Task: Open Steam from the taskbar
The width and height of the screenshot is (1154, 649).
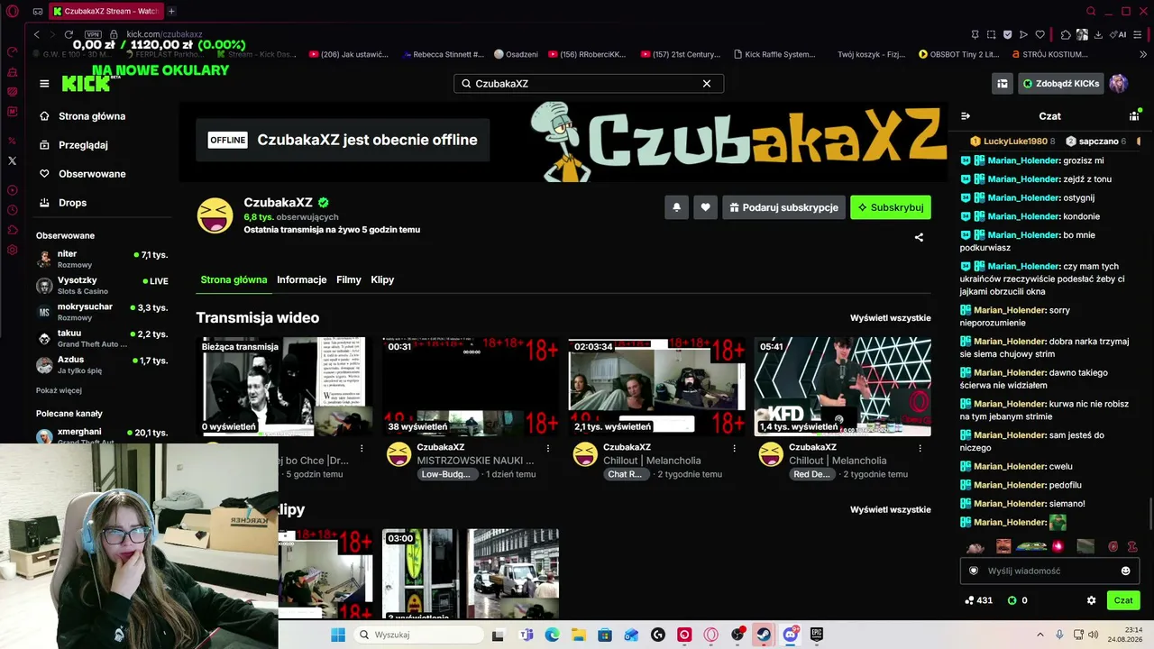Action: 763,635
